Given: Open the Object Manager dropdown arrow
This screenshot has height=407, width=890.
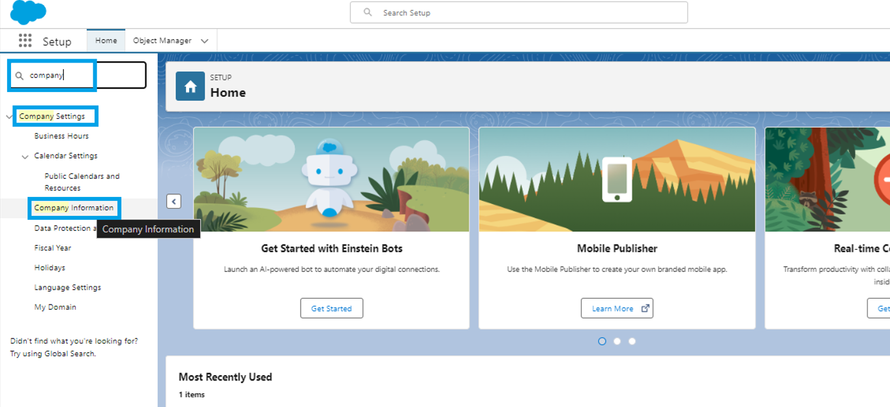Looking at the screenshot, I should click(x=205, y=41).
